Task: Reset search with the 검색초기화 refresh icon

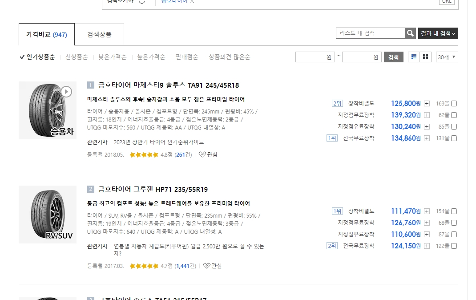Action: pos(142,1)
